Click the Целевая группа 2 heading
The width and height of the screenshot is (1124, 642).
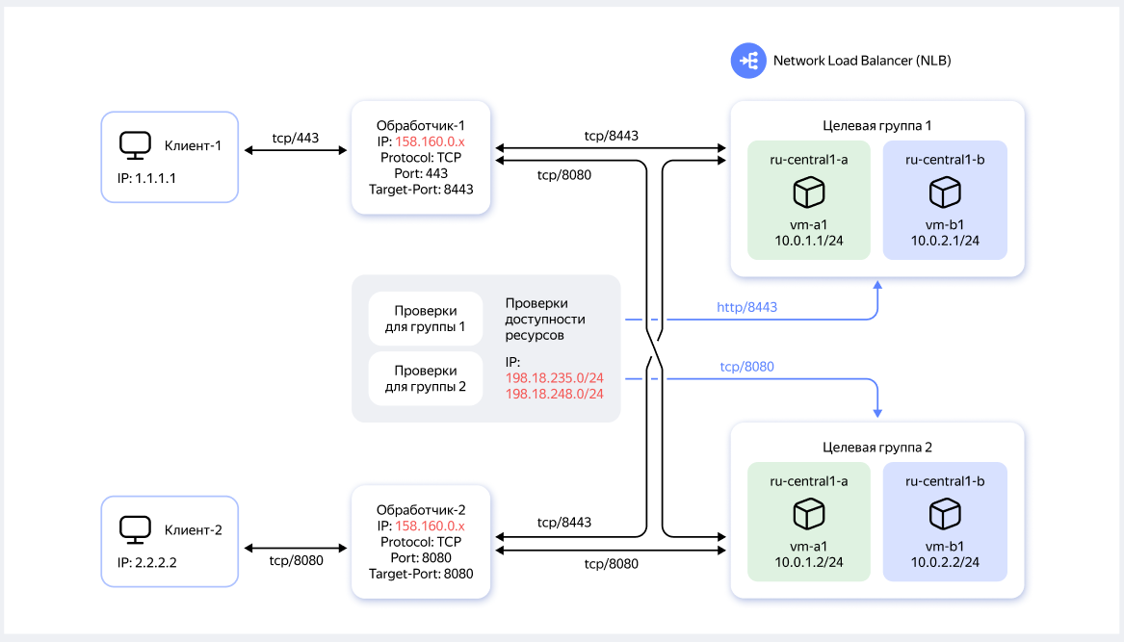[877, 448]
